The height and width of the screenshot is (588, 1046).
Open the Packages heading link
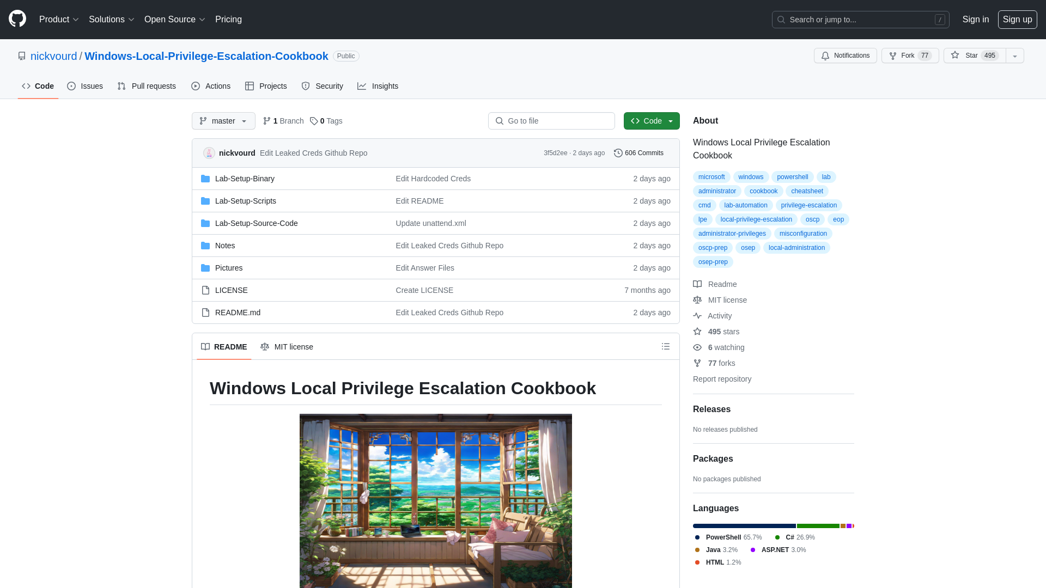[713, 459]
